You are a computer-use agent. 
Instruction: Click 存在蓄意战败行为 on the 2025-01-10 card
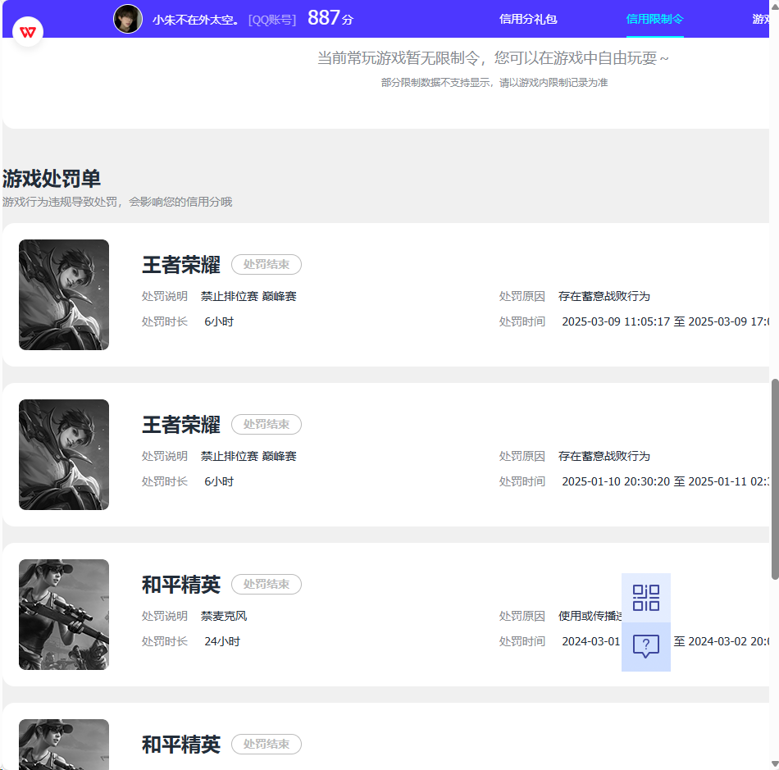604,456
